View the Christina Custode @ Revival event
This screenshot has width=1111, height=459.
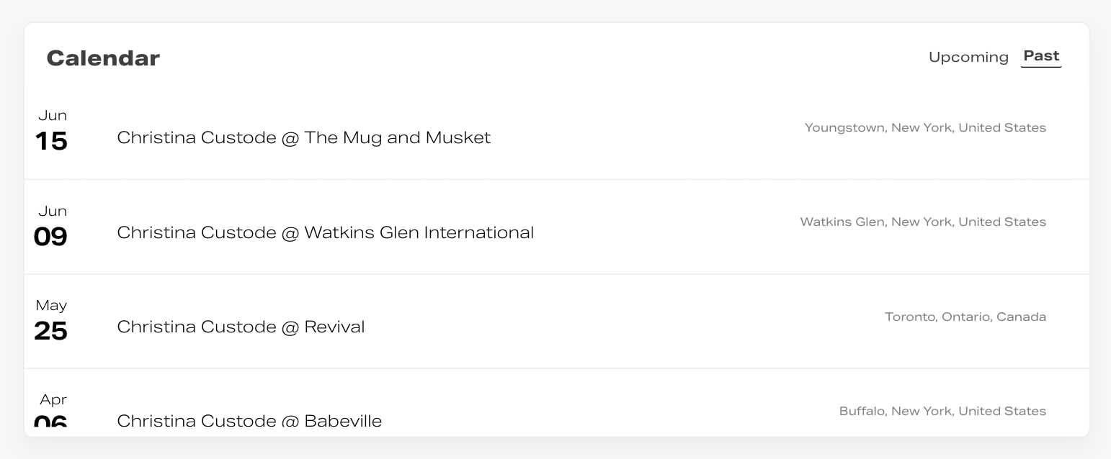click(x=241, y=327)
